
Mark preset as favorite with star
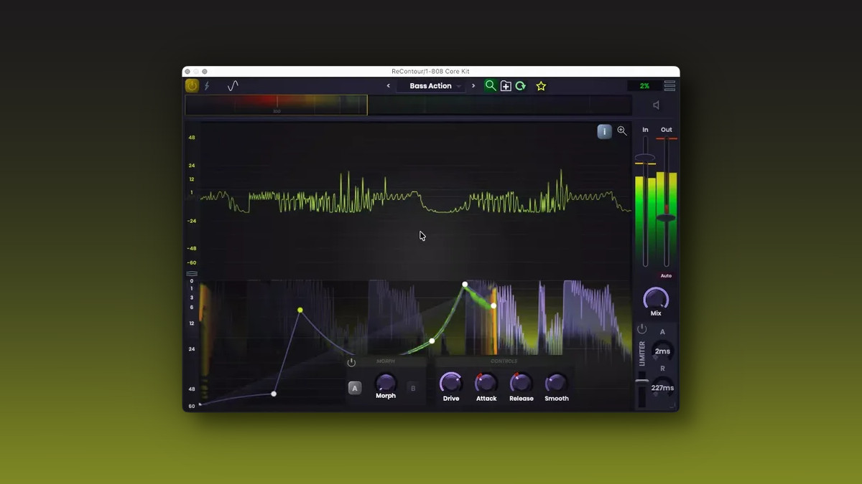(x=541, y=86)
